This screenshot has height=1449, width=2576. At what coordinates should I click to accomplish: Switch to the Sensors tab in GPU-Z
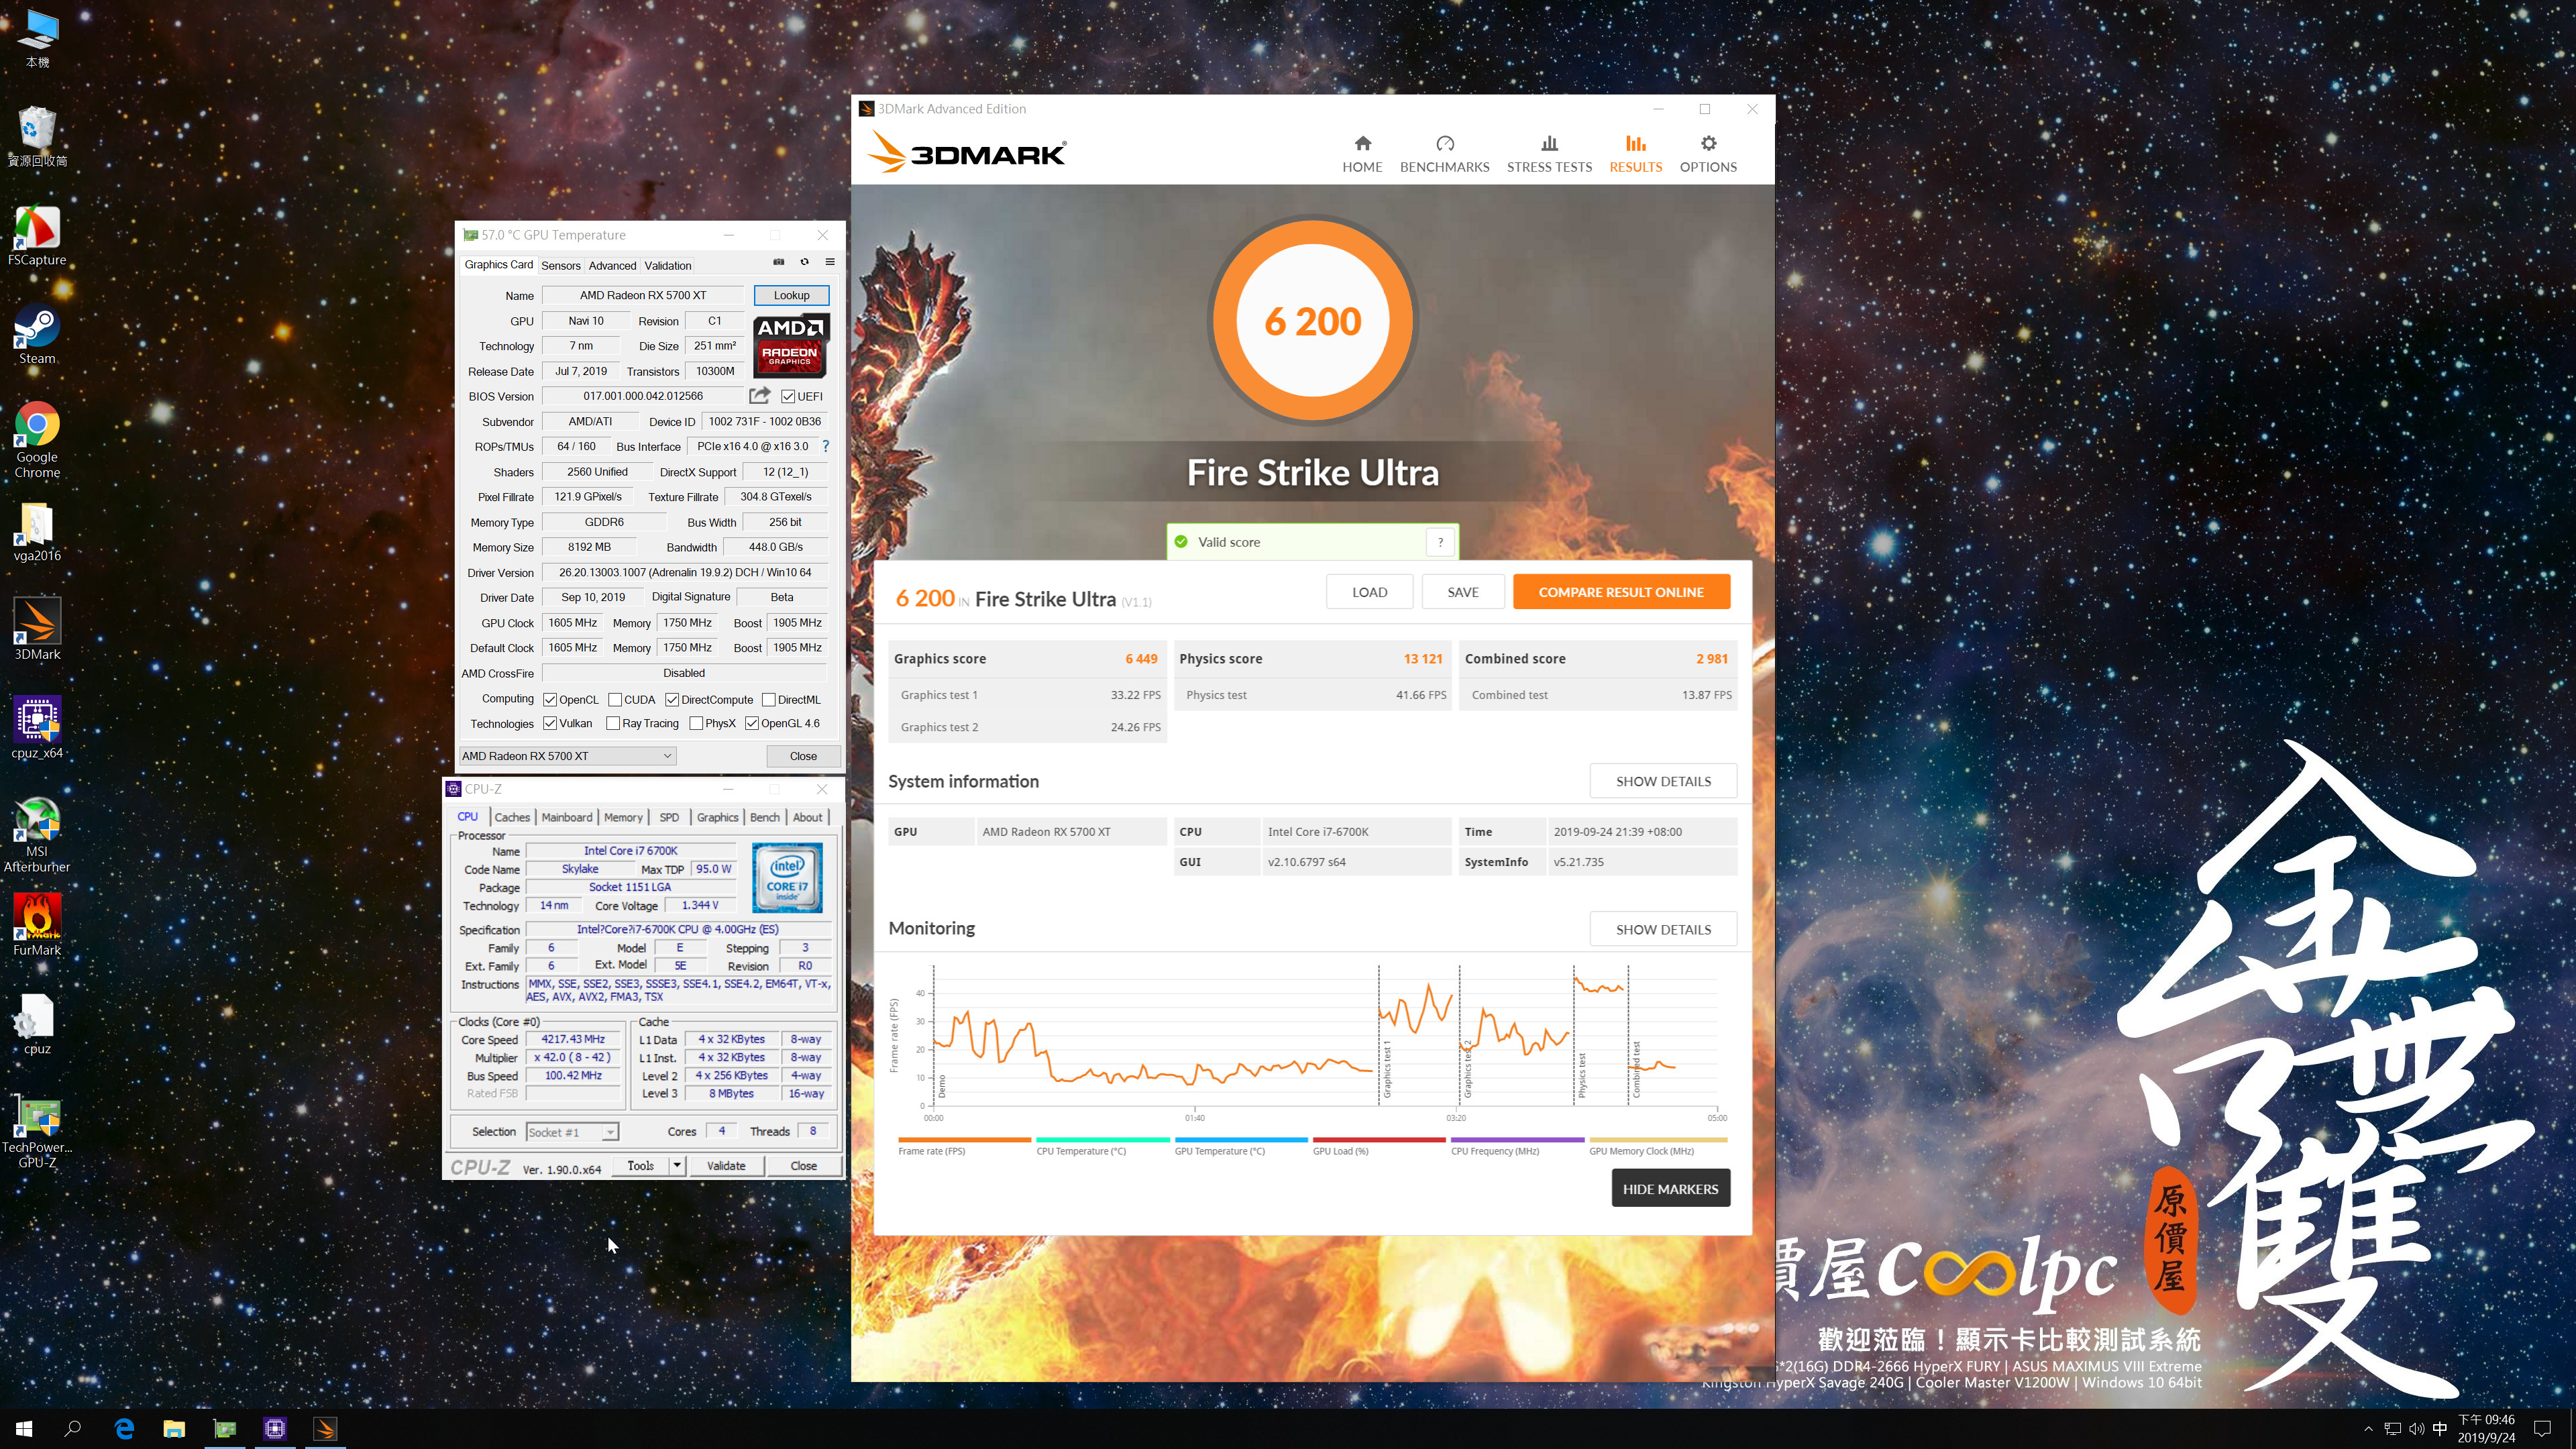[560, 265]
